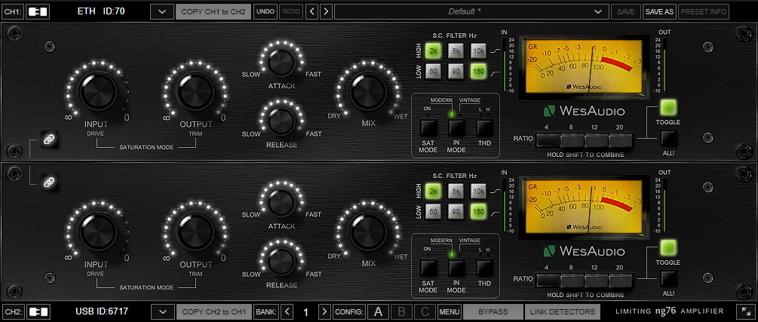758x322 pixels.
Task: Toggle channel 2 low S.C. filter 150
Action: (479, 212)
